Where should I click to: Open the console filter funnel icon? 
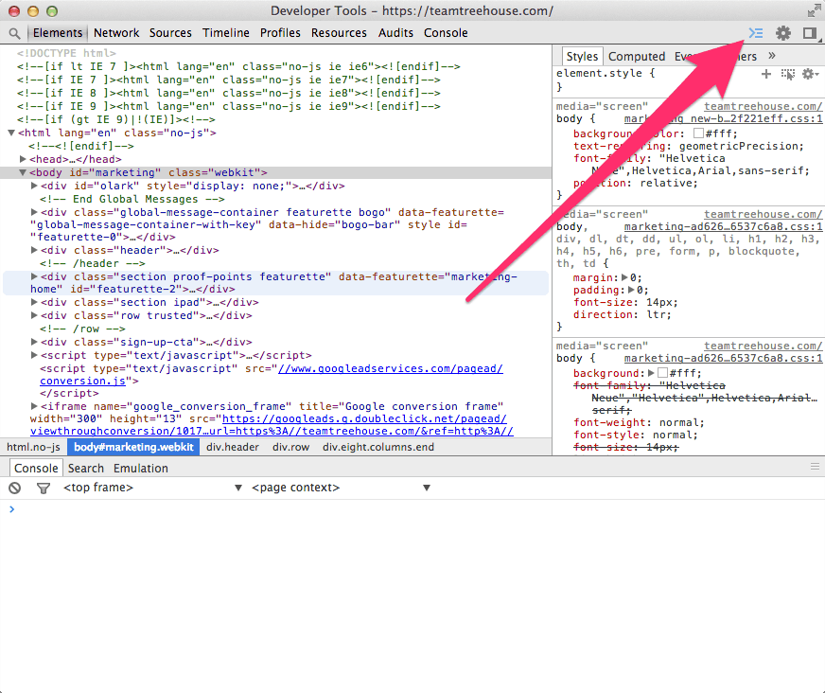(x=43, y=488)
